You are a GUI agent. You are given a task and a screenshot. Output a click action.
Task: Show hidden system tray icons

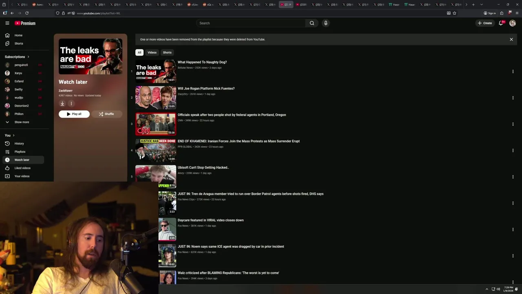(x=487, y=289)
